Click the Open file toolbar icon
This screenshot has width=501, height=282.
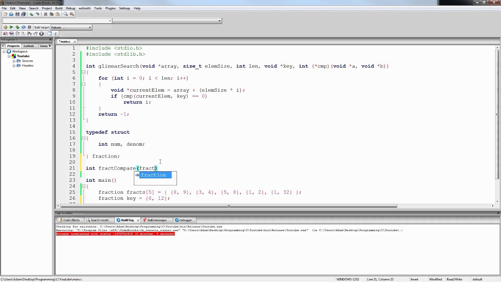point(11,14)
